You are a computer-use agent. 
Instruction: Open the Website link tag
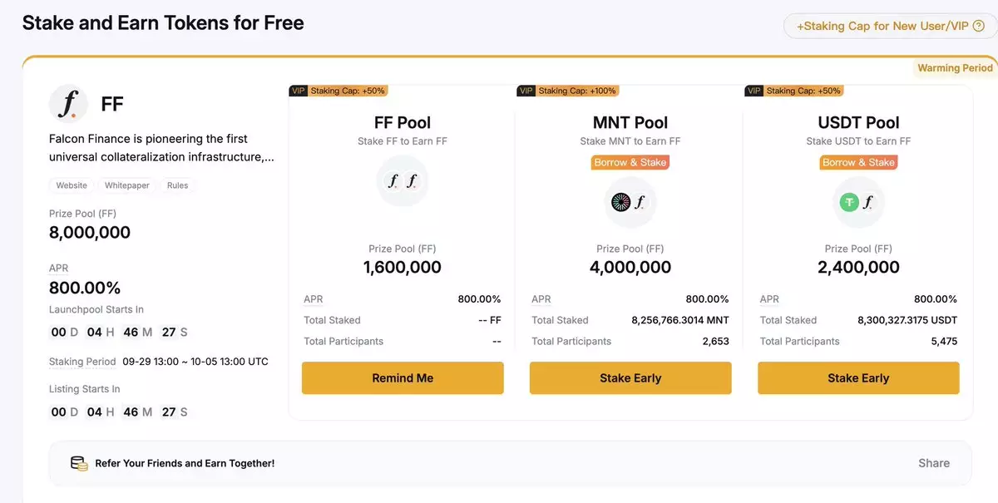(72, 185)
